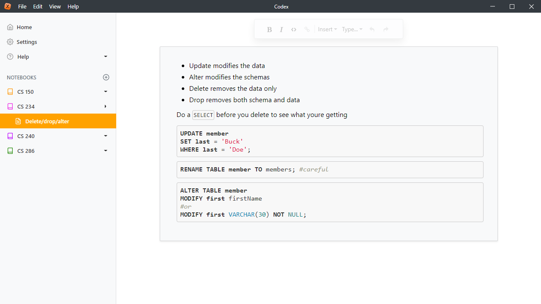The image size is (541, 304).
Task: Expand the CS 286 notebook
Action: click(106, 151)
